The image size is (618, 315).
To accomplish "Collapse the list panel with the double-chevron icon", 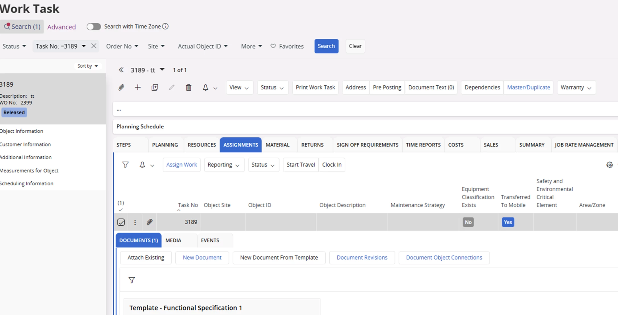I will pos(121,70).
